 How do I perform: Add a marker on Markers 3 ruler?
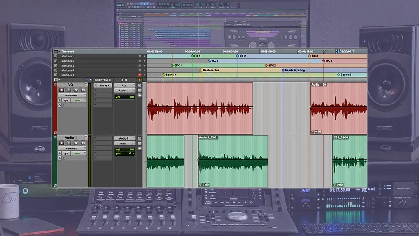point(145,65)
